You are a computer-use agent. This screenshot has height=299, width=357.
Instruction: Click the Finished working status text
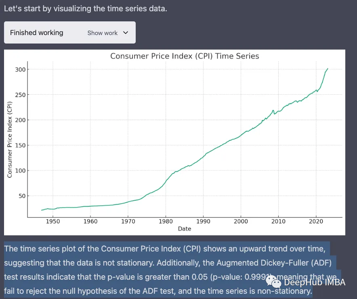tap(37, 33)
